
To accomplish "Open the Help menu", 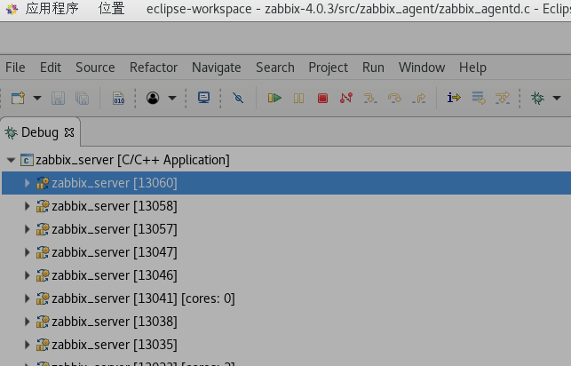I will [472, 68].
